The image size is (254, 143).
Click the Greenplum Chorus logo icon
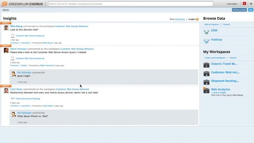(5, 4)
